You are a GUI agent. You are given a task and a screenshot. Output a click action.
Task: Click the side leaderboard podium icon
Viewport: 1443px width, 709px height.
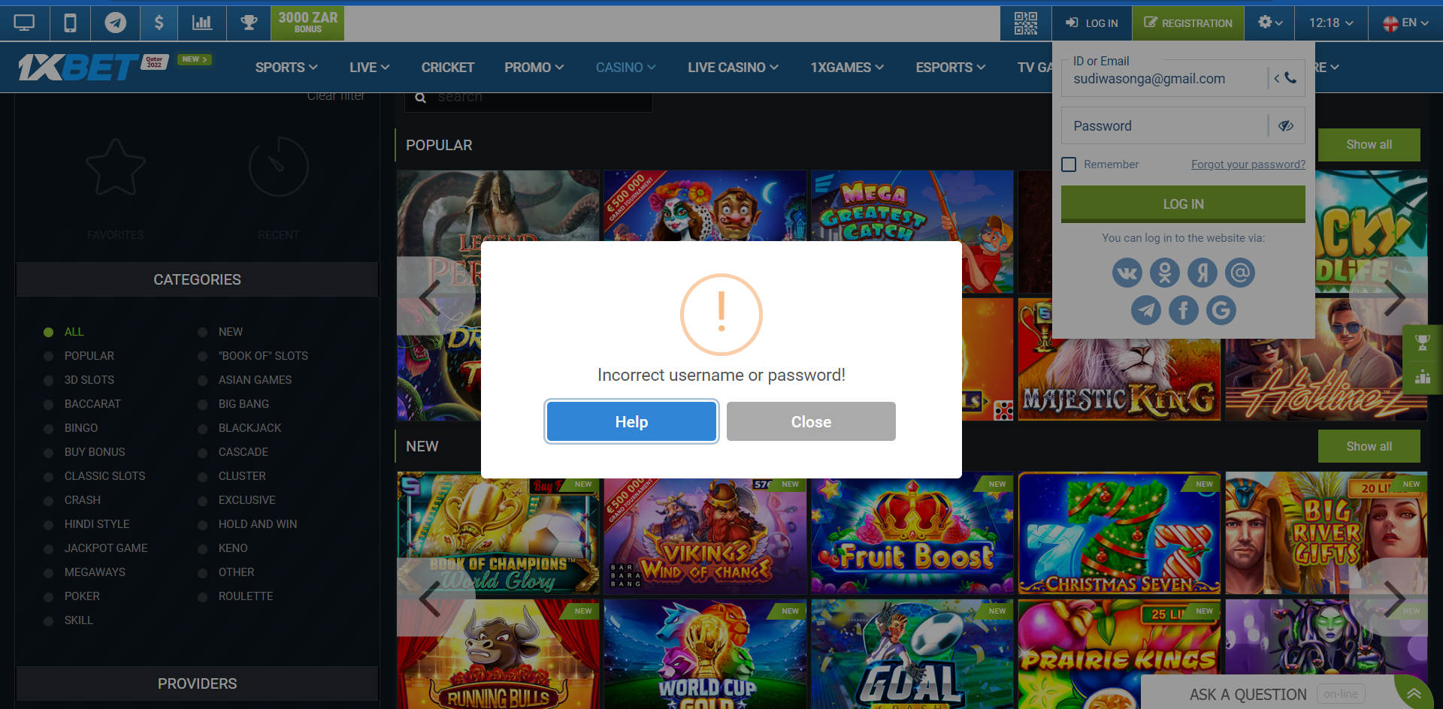pyautogui.click(x=1423, y=377)
